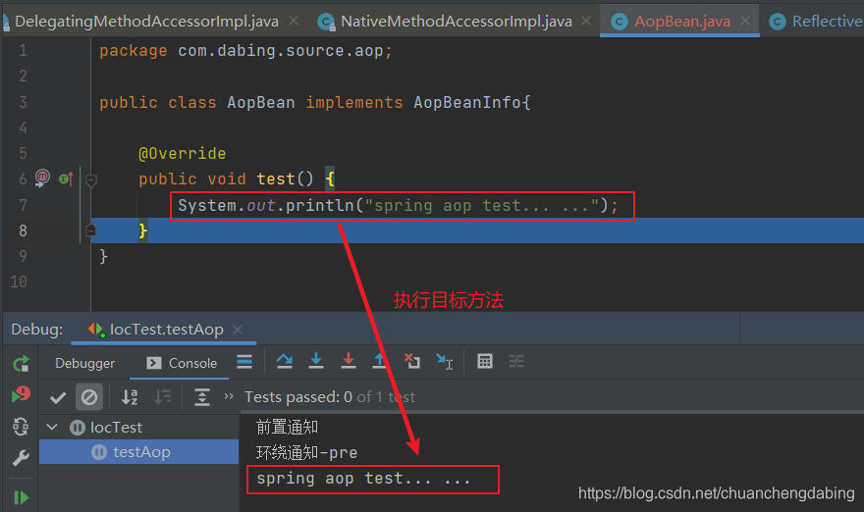Switch to the Console tab

[182, 363]
